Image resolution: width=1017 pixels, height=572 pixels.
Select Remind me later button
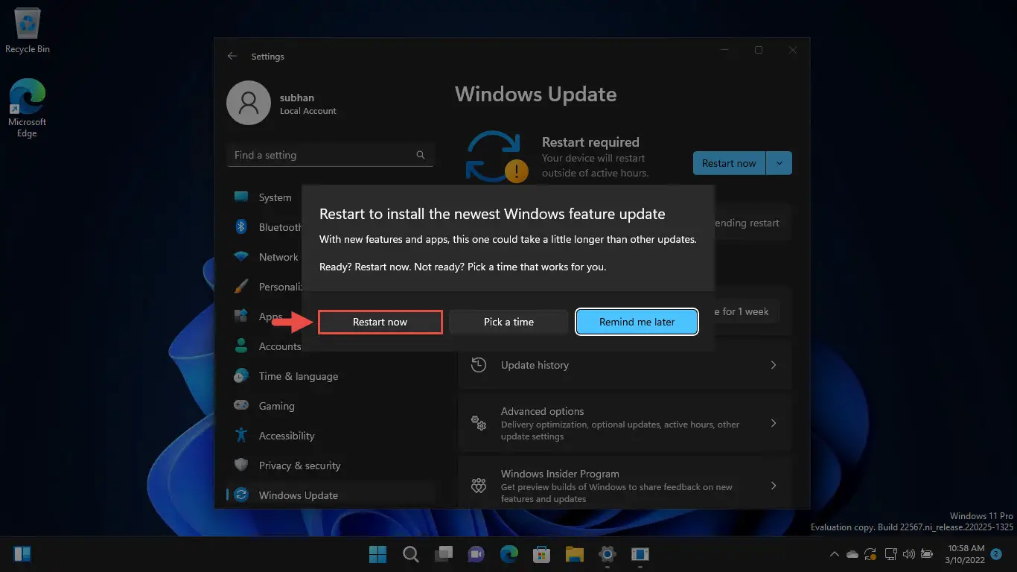[637, 322]
